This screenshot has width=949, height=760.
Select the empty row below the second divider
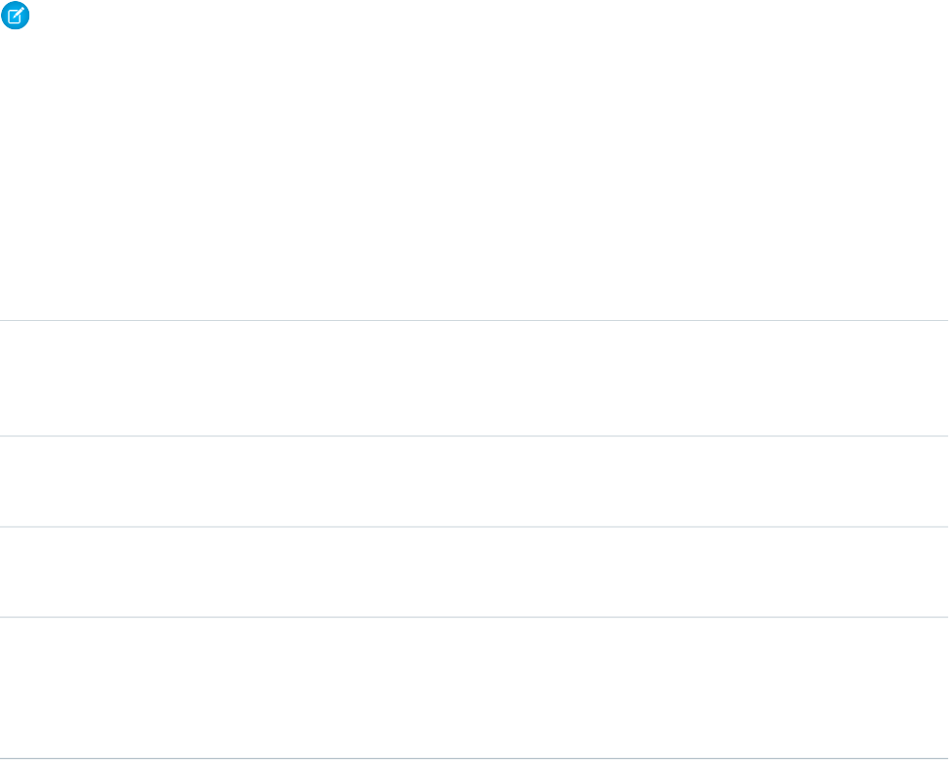click(474, 481)
